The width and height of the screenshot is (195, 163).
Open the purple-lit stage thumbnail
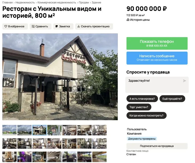point(24,157)
